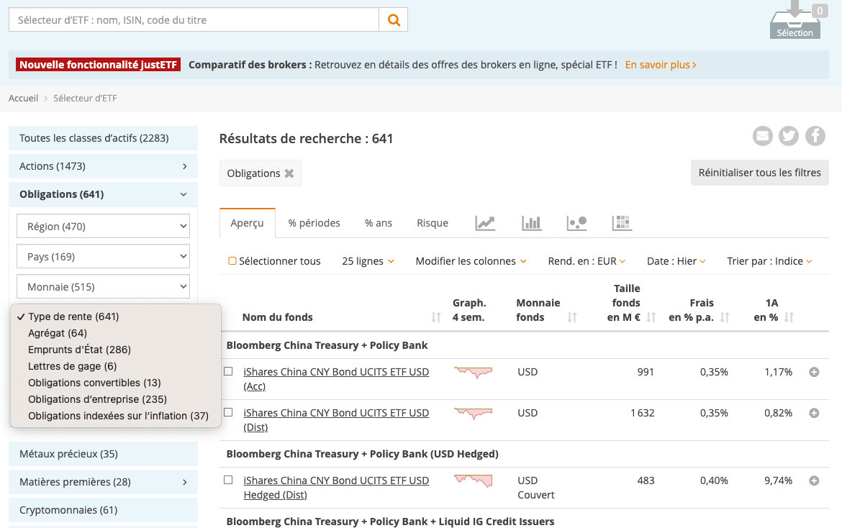Open the Trier par : Indice dropdown
This screenshot has height=528, width=842.
pyautogui.click(x=769, y=261)
